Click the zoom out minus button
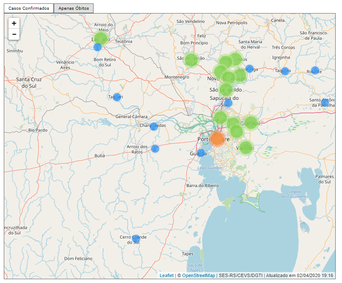 click(x=14, y=34)
